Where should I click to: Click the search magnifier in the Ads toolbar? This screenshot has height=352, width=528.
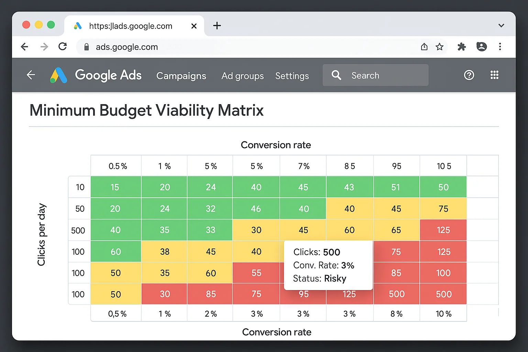pos(336,75)
